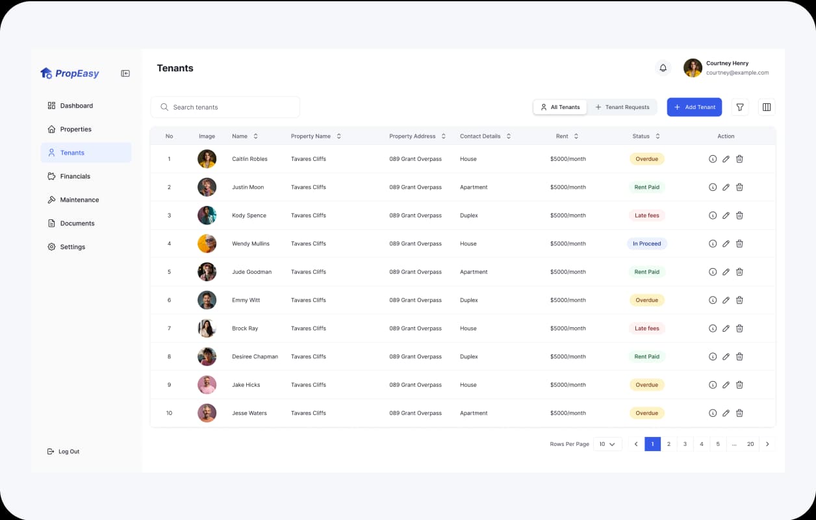Screen dimensions: 816x520
Task: Delete tenant Wendy Mullins
Action: [x=739, y=243]
